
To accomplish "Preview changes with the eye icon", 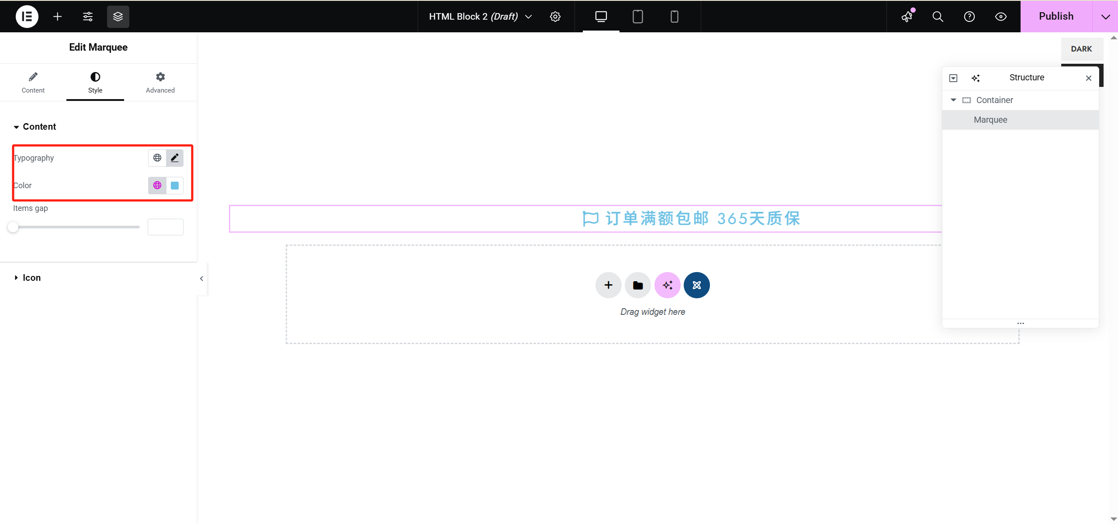I will (1000, 17).
